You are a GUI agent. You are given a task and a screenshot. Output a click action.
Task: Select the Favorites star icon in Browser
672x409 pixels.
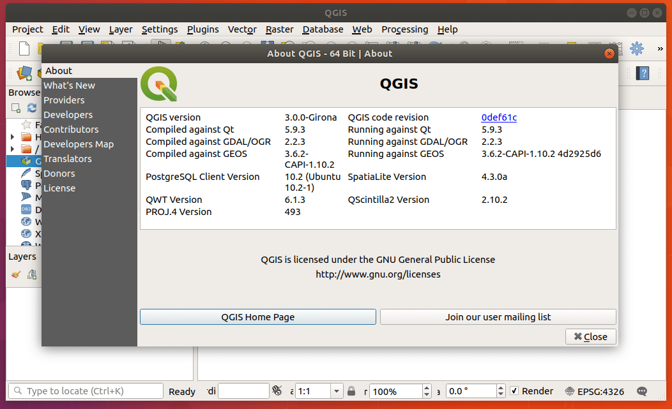click(x=26, y=124)
